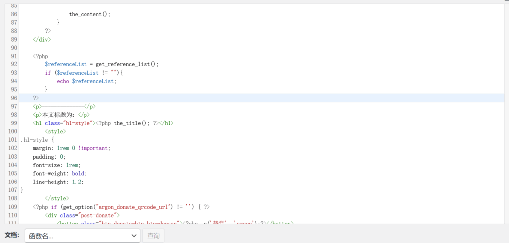The height and width of the screenshot is (243, 509).
Task: Click the h1 class="h1-style" line
Action: [103, 123]
